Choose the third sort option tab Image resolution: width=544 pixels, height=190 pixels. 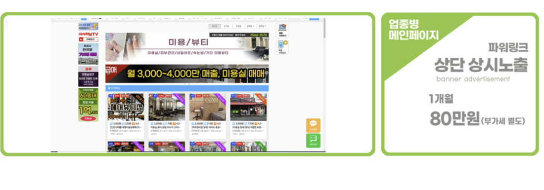coord(238,26)
